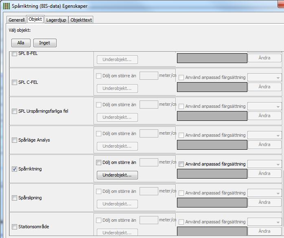Viewport: 284px width, 238px height.
Task: Select the Objekt tab
Action: point(35,19)
